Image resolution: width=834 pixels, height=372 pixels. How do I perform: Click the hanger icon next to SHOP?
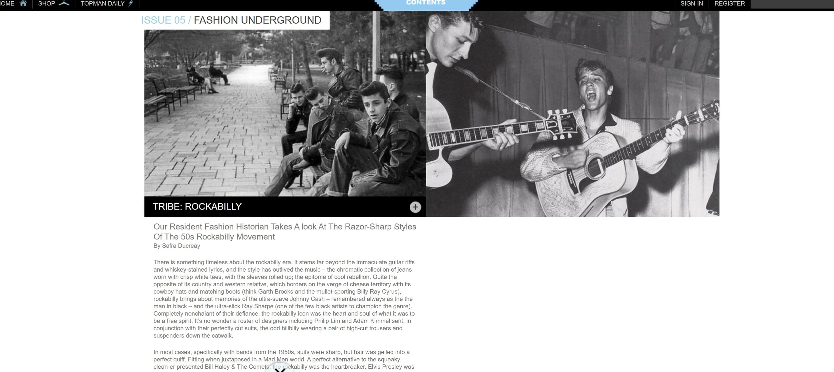pyautogui.click(x=64, y=4)
